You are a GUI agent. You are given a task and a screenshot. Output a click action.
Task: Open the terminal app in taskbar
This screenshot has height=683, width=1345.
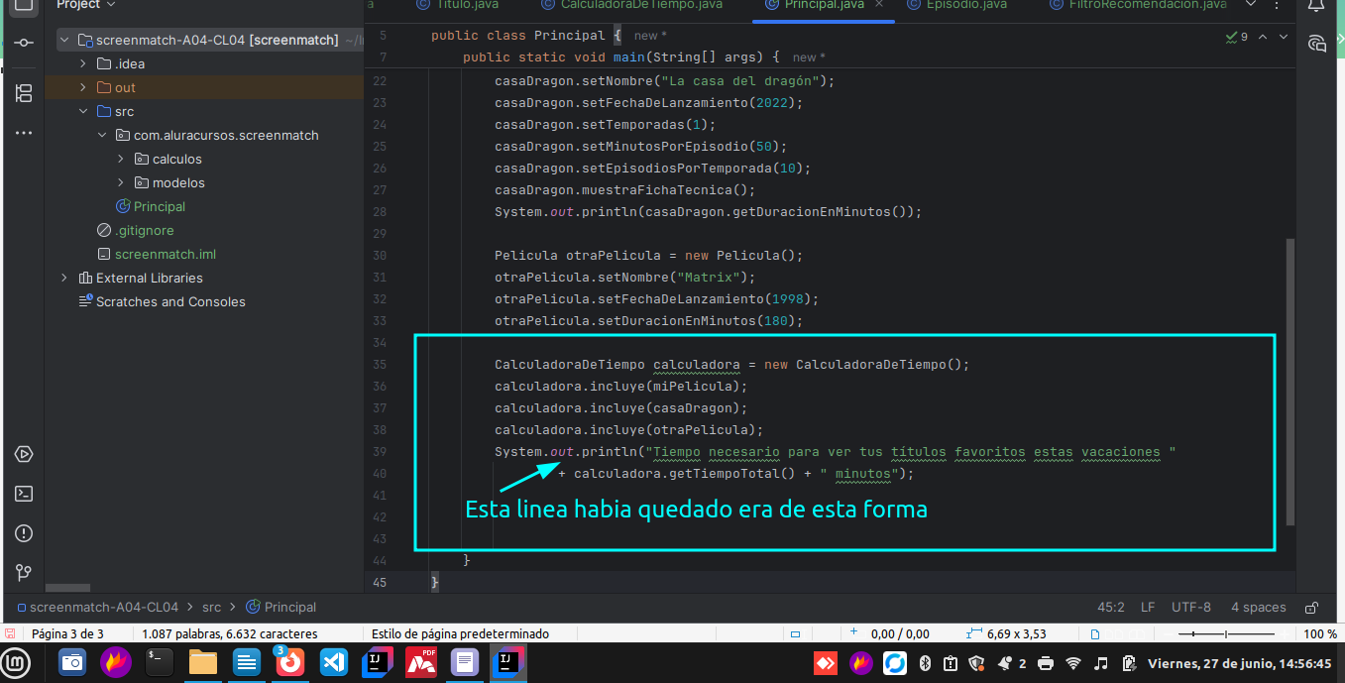tap(160, 662)
